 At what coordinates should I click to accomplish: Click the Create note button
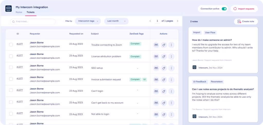click(x=246, y=21)
